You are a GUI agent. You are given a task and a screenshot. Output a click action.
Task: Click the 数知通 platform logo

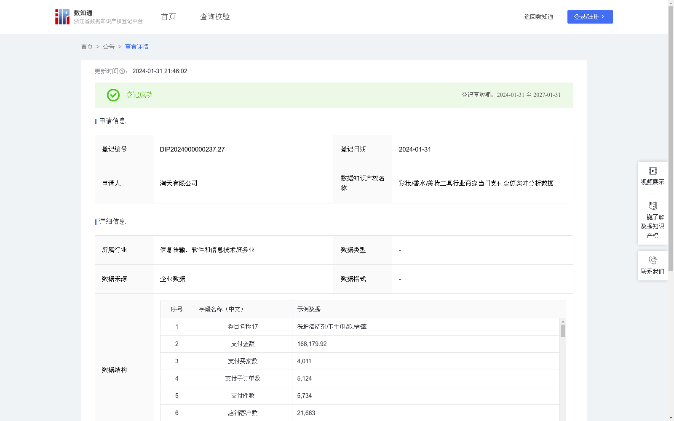[62, 16]
